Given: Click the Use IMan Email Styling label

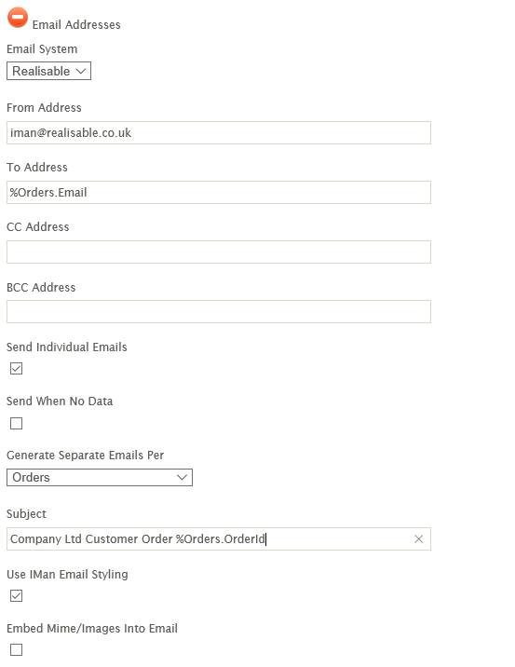Looking at the screenshot, I should coord(67,575).
